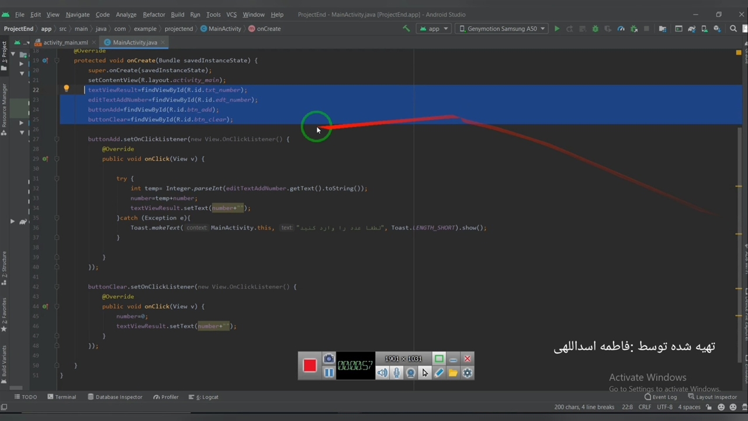Open the app run configuration dropdown
Viewport: 748px width, 421px height.
(434, 29)
